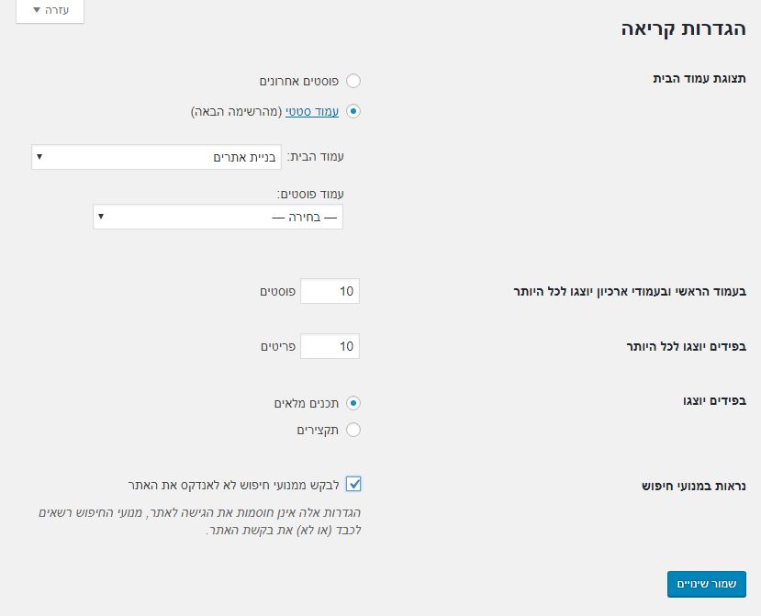Click the posts per page number field
Image resolution: width=761 pixels, height=616 pixels.
click(x=330, y=291)
